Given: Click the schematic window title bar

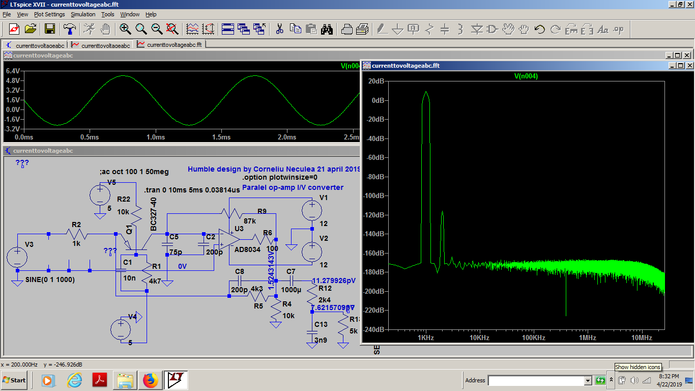Looking at the screenshot, I should coord(181,151).
